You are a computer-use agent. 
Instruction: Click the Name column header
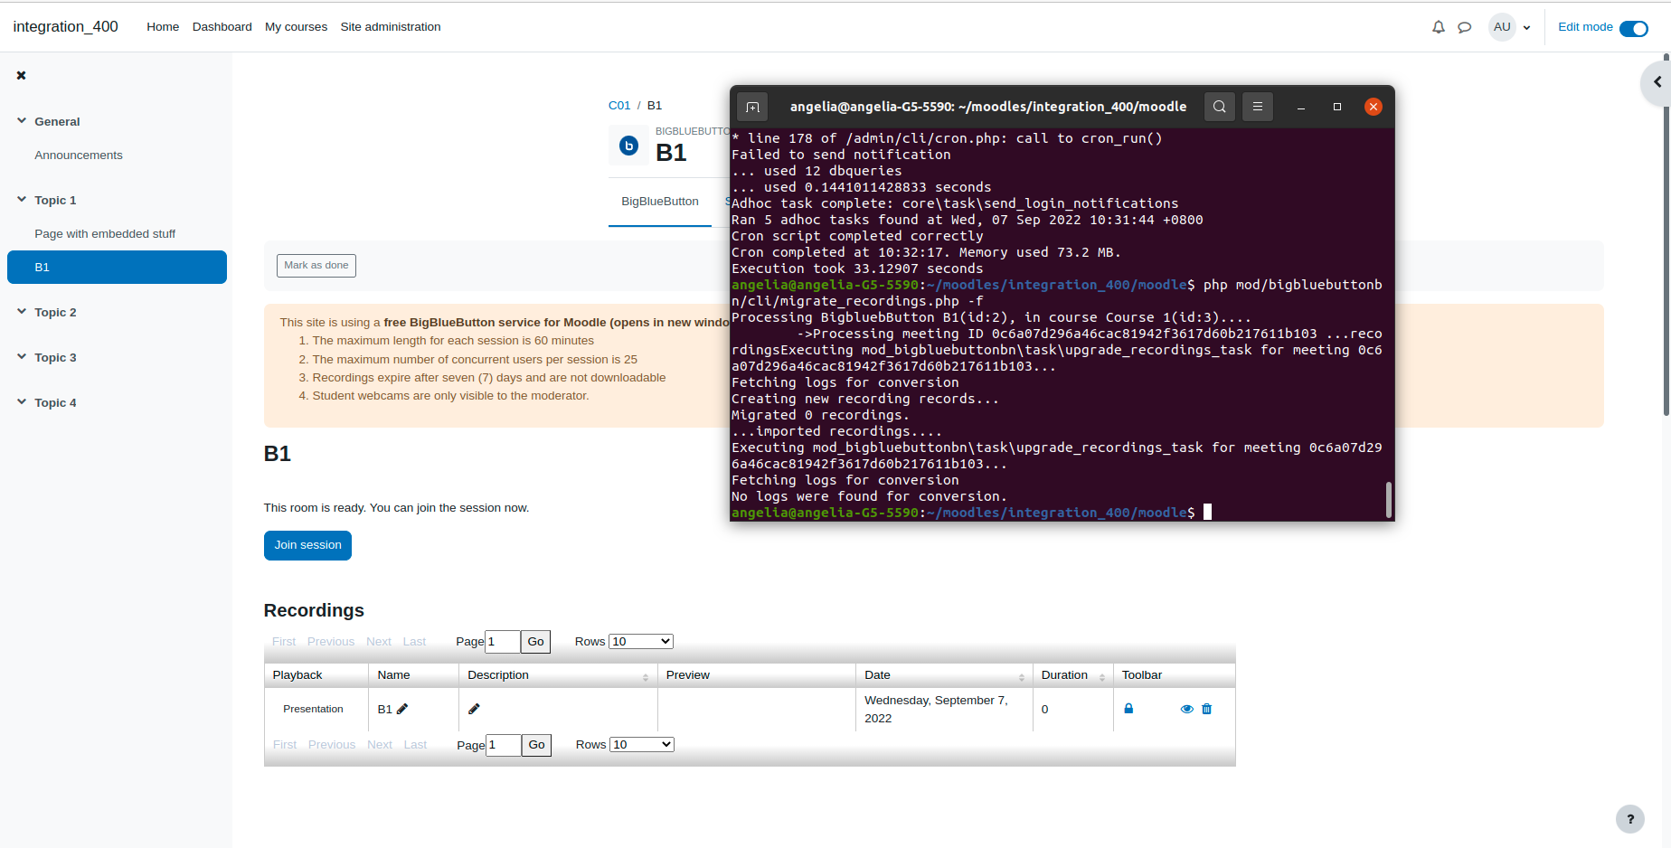point(413,675)
